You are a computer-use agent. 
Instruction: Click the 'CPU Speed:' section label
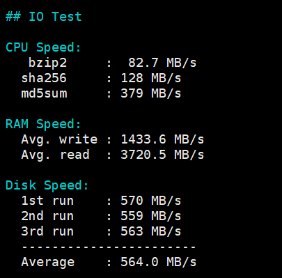43,47
